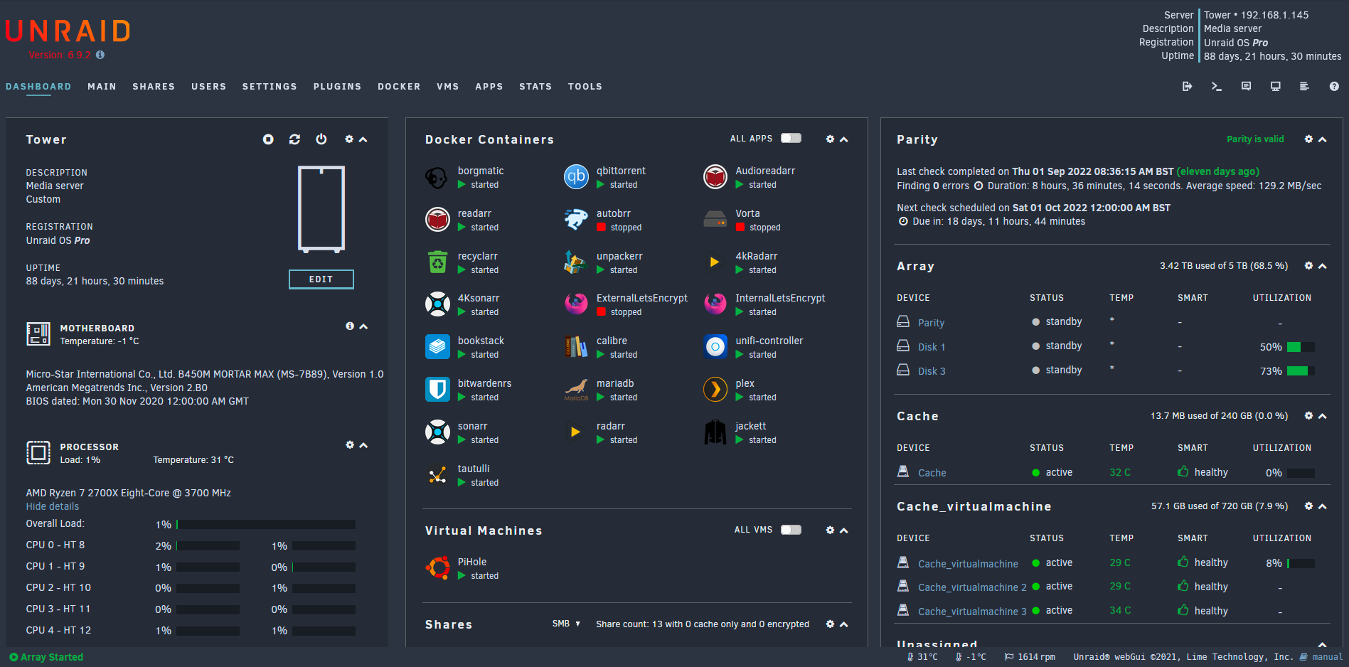Collapse the Cache_virtualmachine panel
The image size is (1349, 667).
pos(1323,506)
